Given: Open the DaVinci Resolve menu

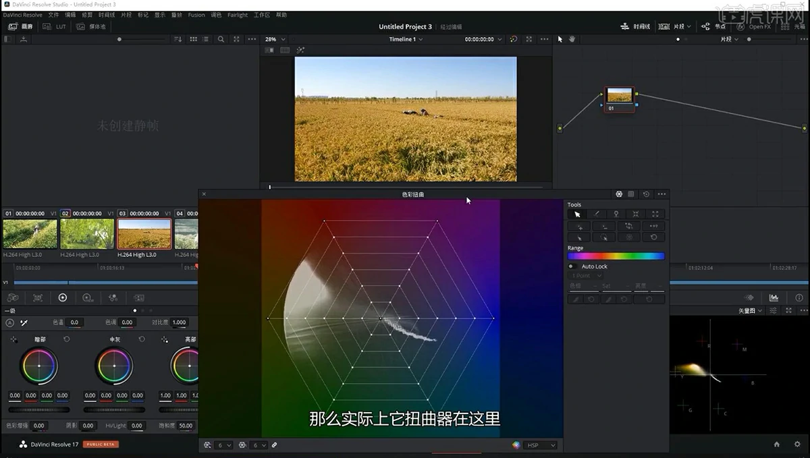Looking at the screenshot, I should point(23,15).
